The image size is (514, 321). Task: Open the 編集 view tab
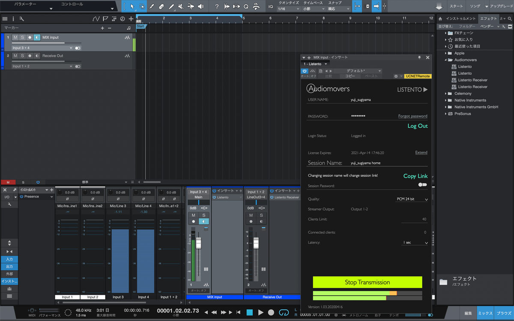468,313
